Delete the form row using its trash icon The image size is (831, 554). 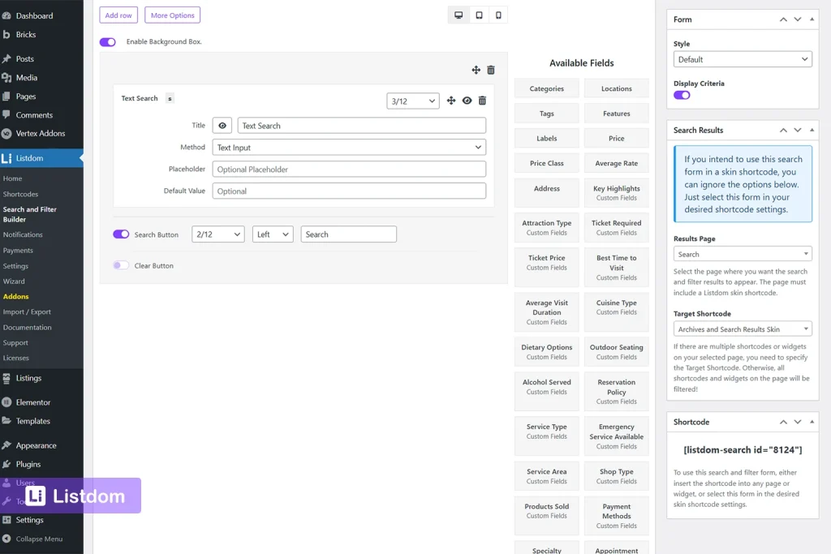(x=490, y=71)
